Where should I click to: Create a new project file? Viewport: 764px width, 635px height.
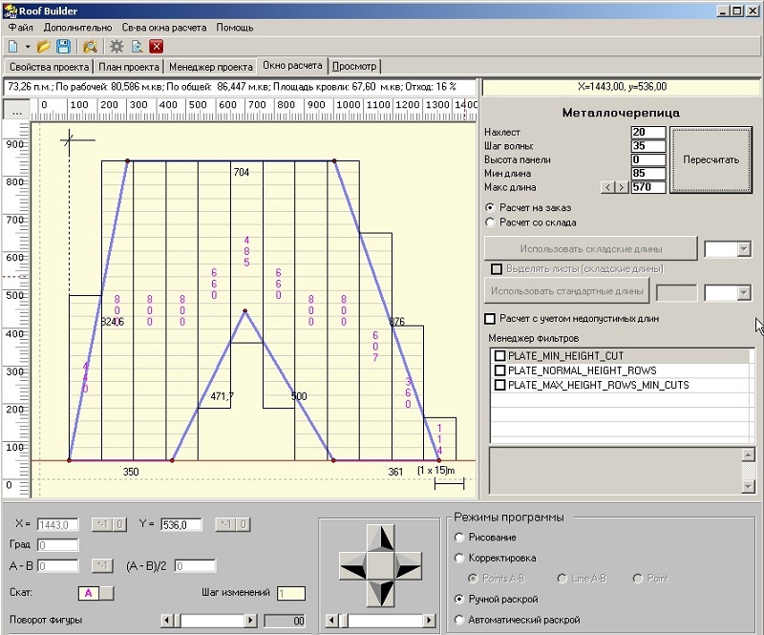[13, 46]
